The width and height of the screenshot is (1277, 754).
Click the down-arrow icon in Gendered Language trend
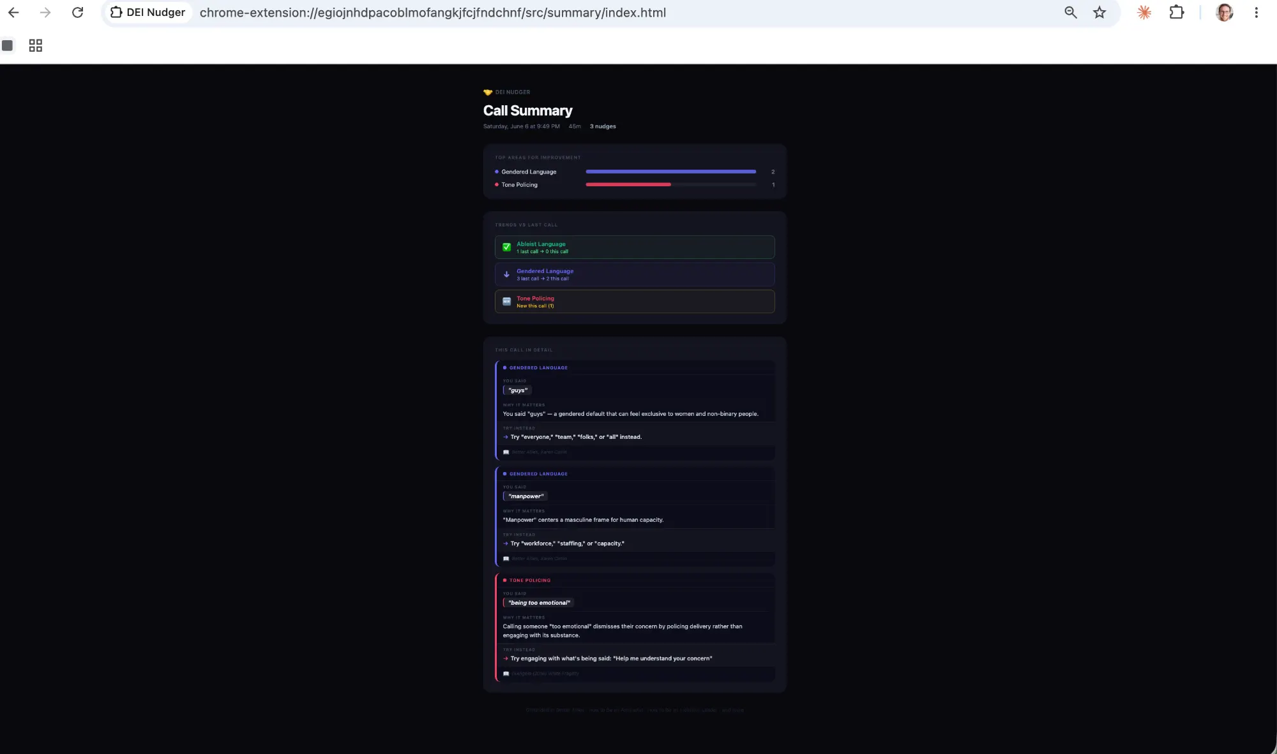[x=506, y=275]
